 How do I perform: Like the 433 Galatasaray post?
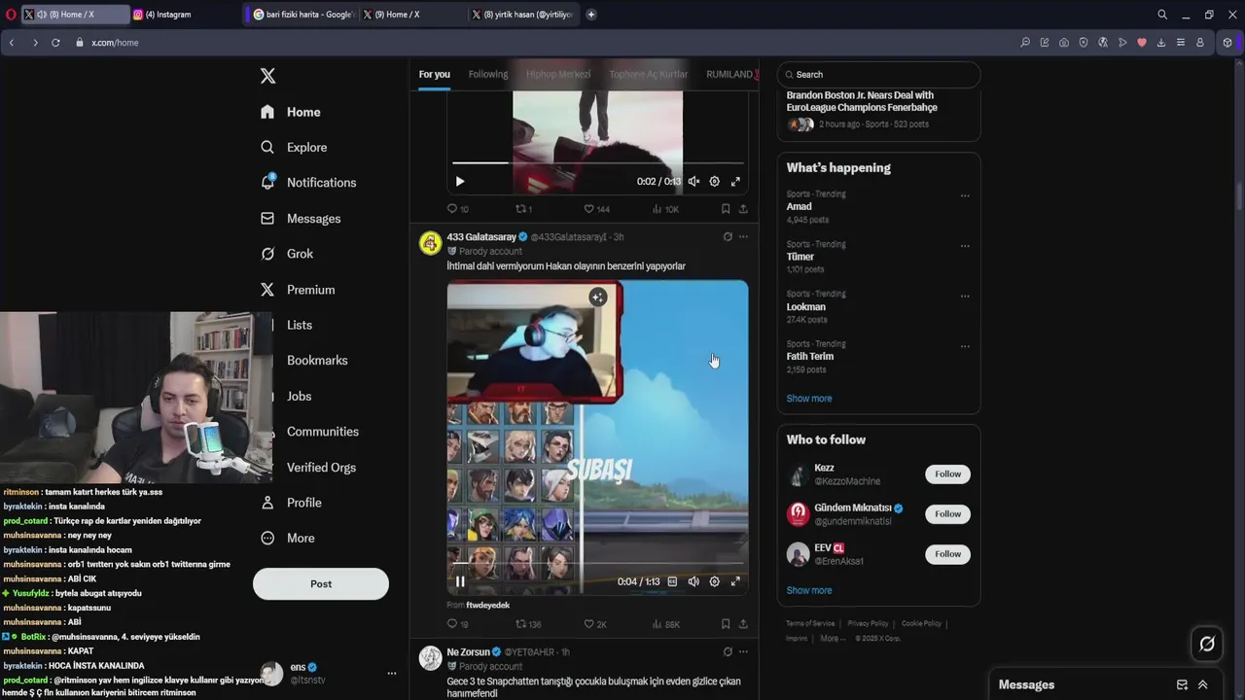[x=594, y=624]
